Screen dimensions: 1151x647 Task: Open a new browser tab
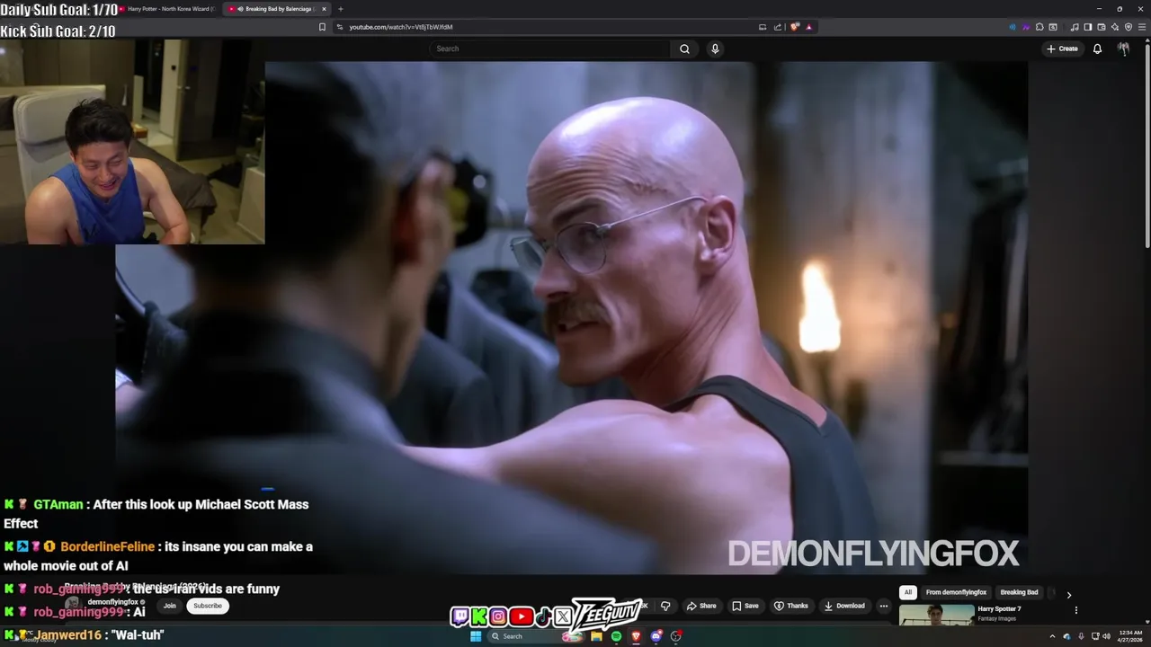click(x=340, y=9)
